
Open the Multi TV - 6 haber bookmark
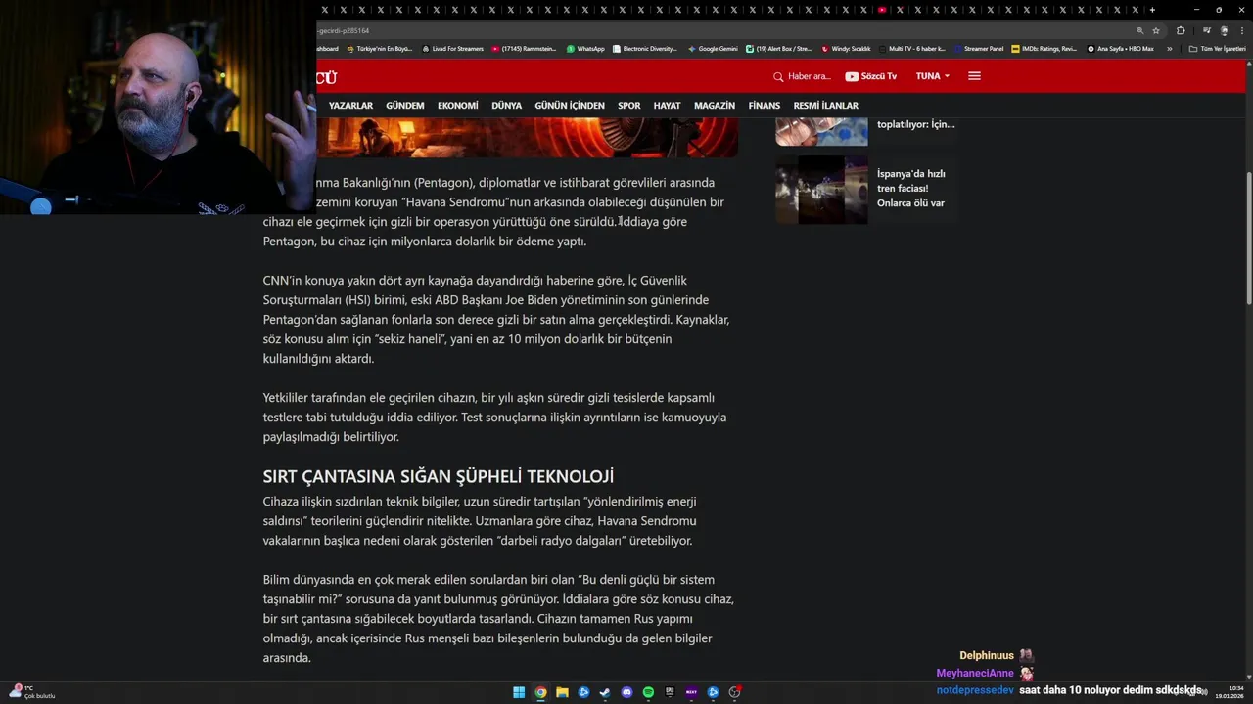912,49
